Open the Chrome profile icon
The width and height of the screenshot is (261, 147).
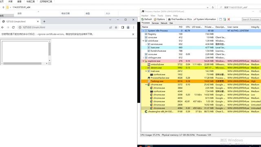coord(128,27)
